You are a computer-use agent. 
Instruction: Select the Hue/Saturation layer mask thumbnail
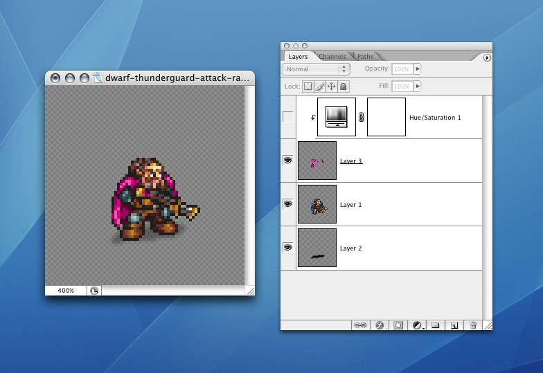click(x=386, y=117)
